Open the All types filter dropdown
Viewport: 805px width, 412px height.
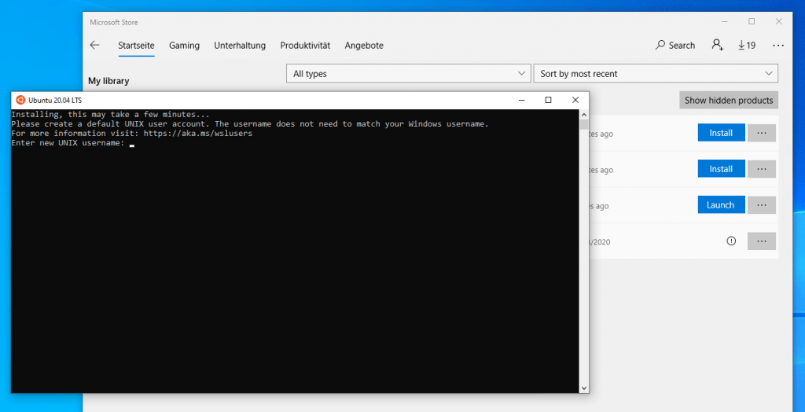[x=409, y=73]
